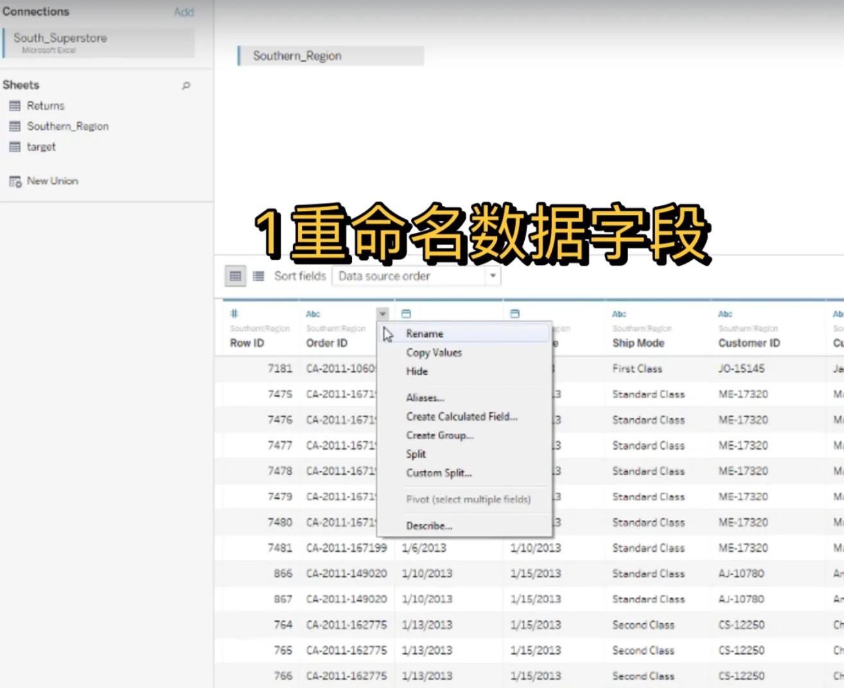The image size is (844, 688).
Task: Click the Returns sheet name
Action: (46, 106)
